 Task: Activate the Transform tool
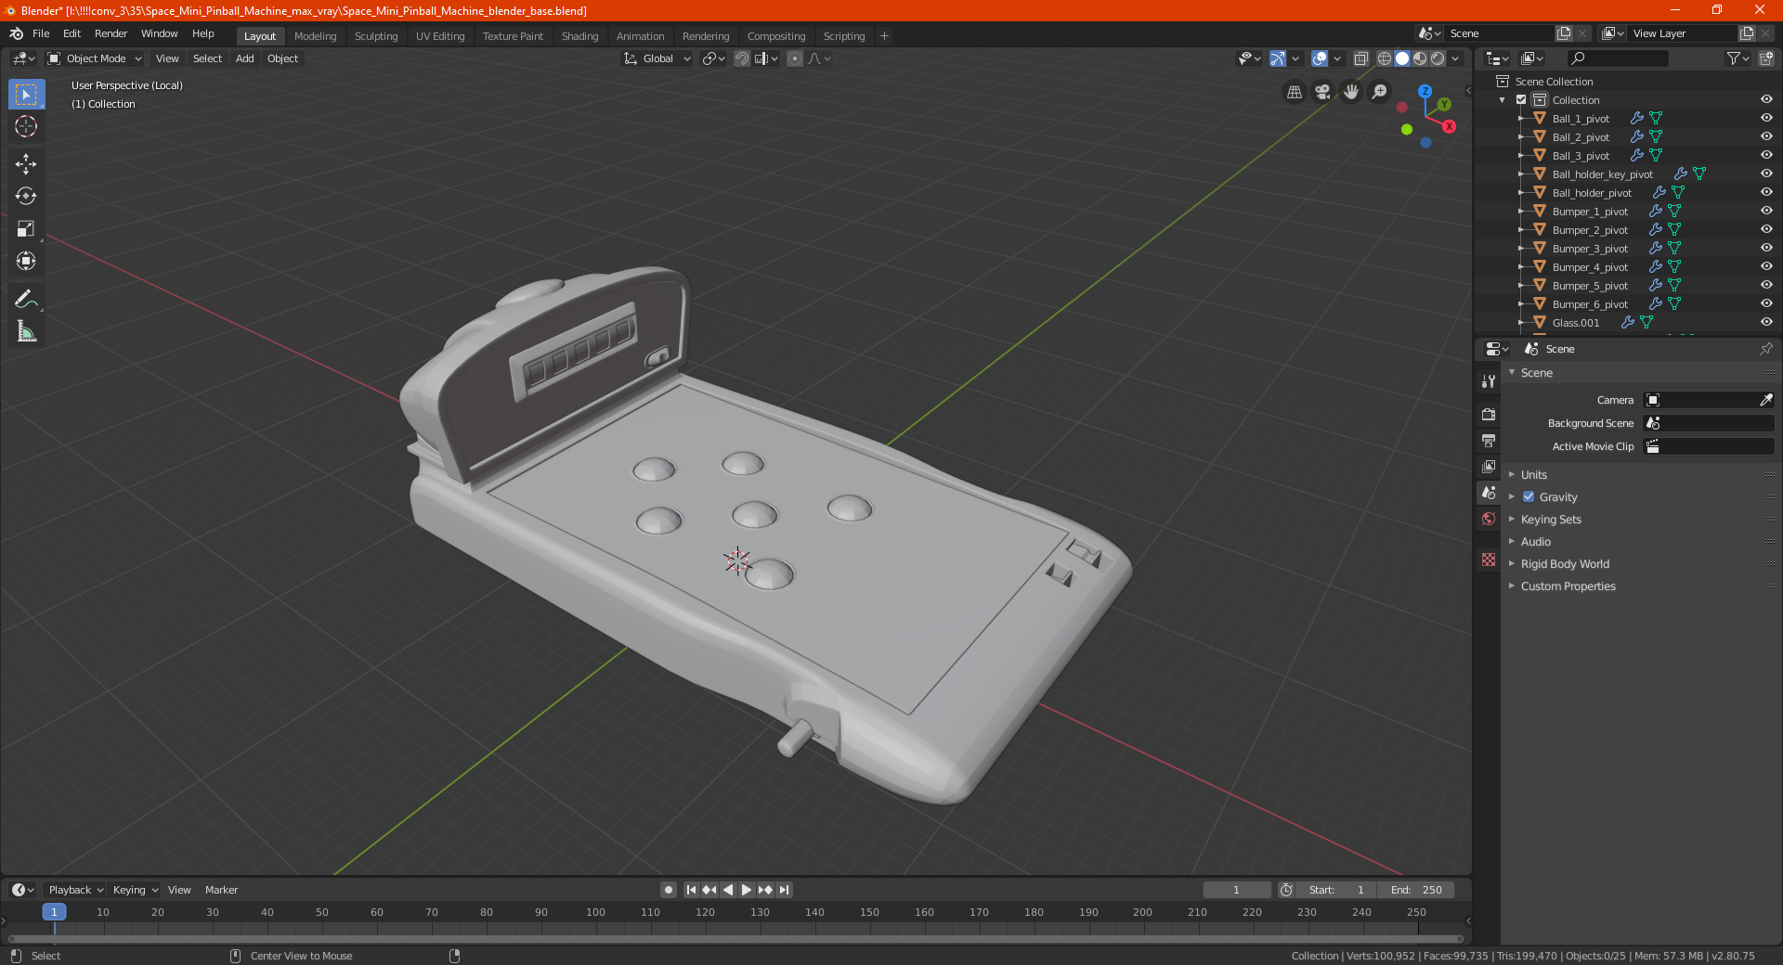point(26,261)
